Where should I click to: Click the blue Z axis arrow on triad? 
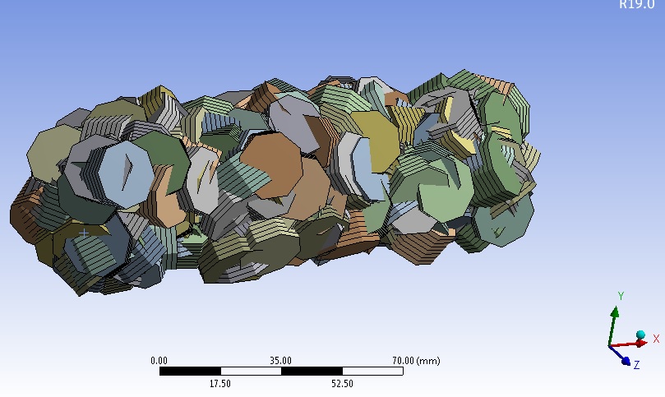(x=621, y=356)
